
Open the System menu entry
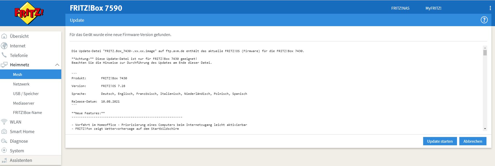[x=17, y=151]
